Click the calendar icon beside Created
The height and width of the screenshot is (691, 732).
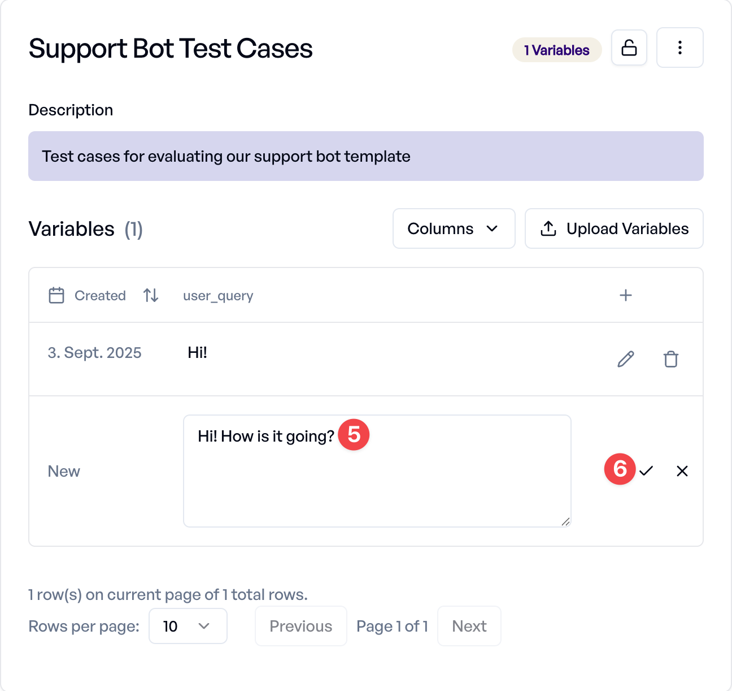click(x=56, y=295)
